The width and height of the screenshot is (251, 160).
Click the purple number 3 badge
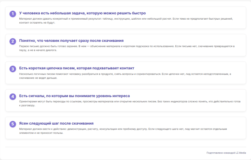[13, 69]
